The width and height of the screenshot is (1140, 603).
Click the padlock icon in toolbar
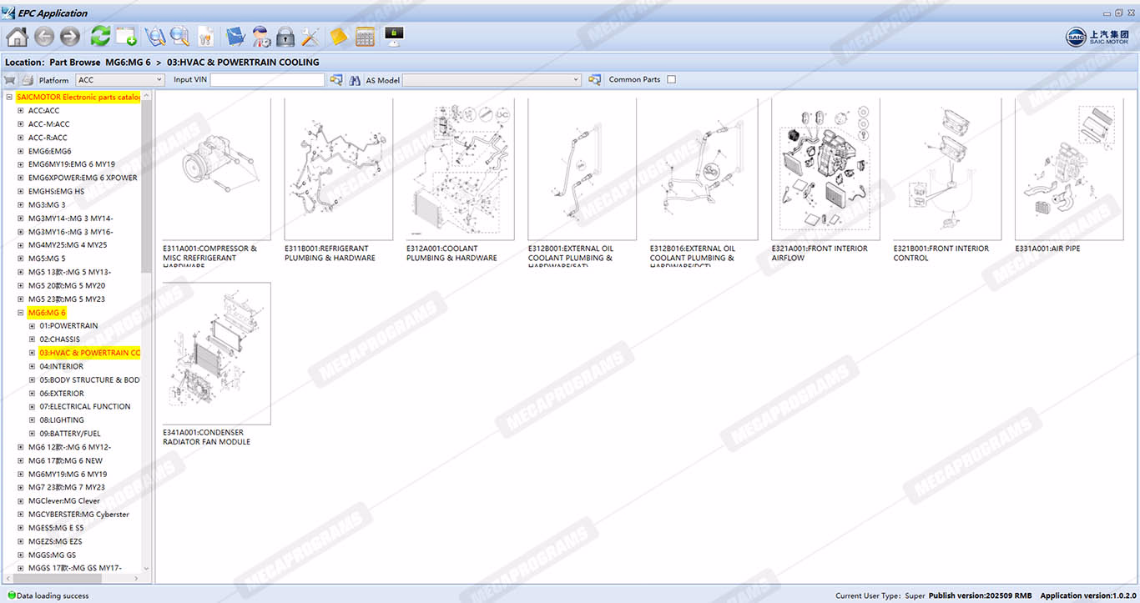pyautogui.click(x=285, y=37)
